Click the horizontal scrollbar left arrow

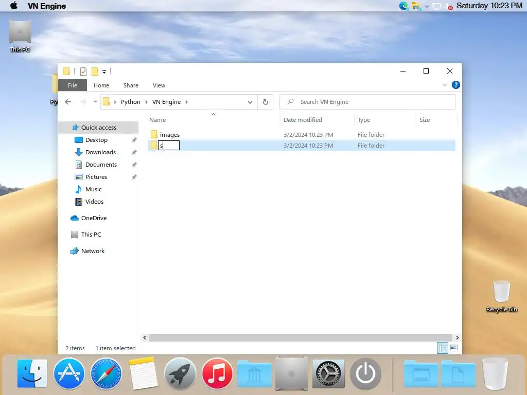tap(145, 337)
